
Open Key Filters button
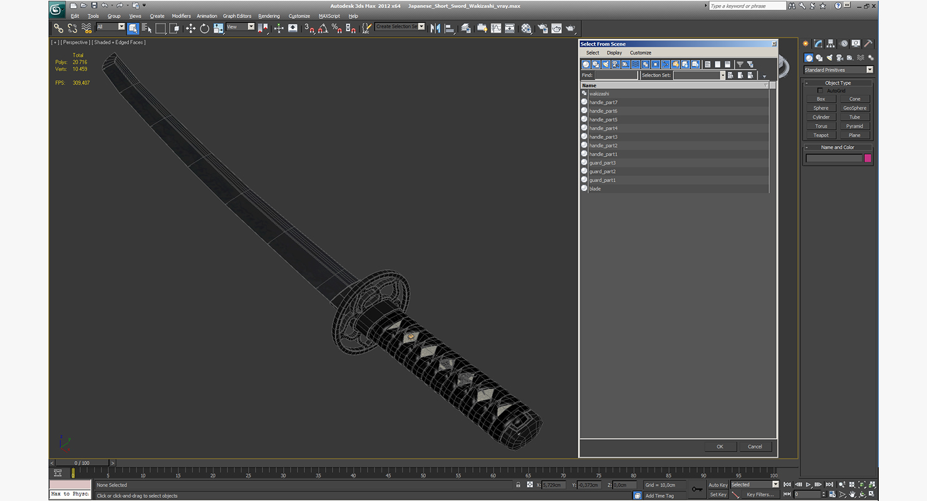tap(760, 495)
